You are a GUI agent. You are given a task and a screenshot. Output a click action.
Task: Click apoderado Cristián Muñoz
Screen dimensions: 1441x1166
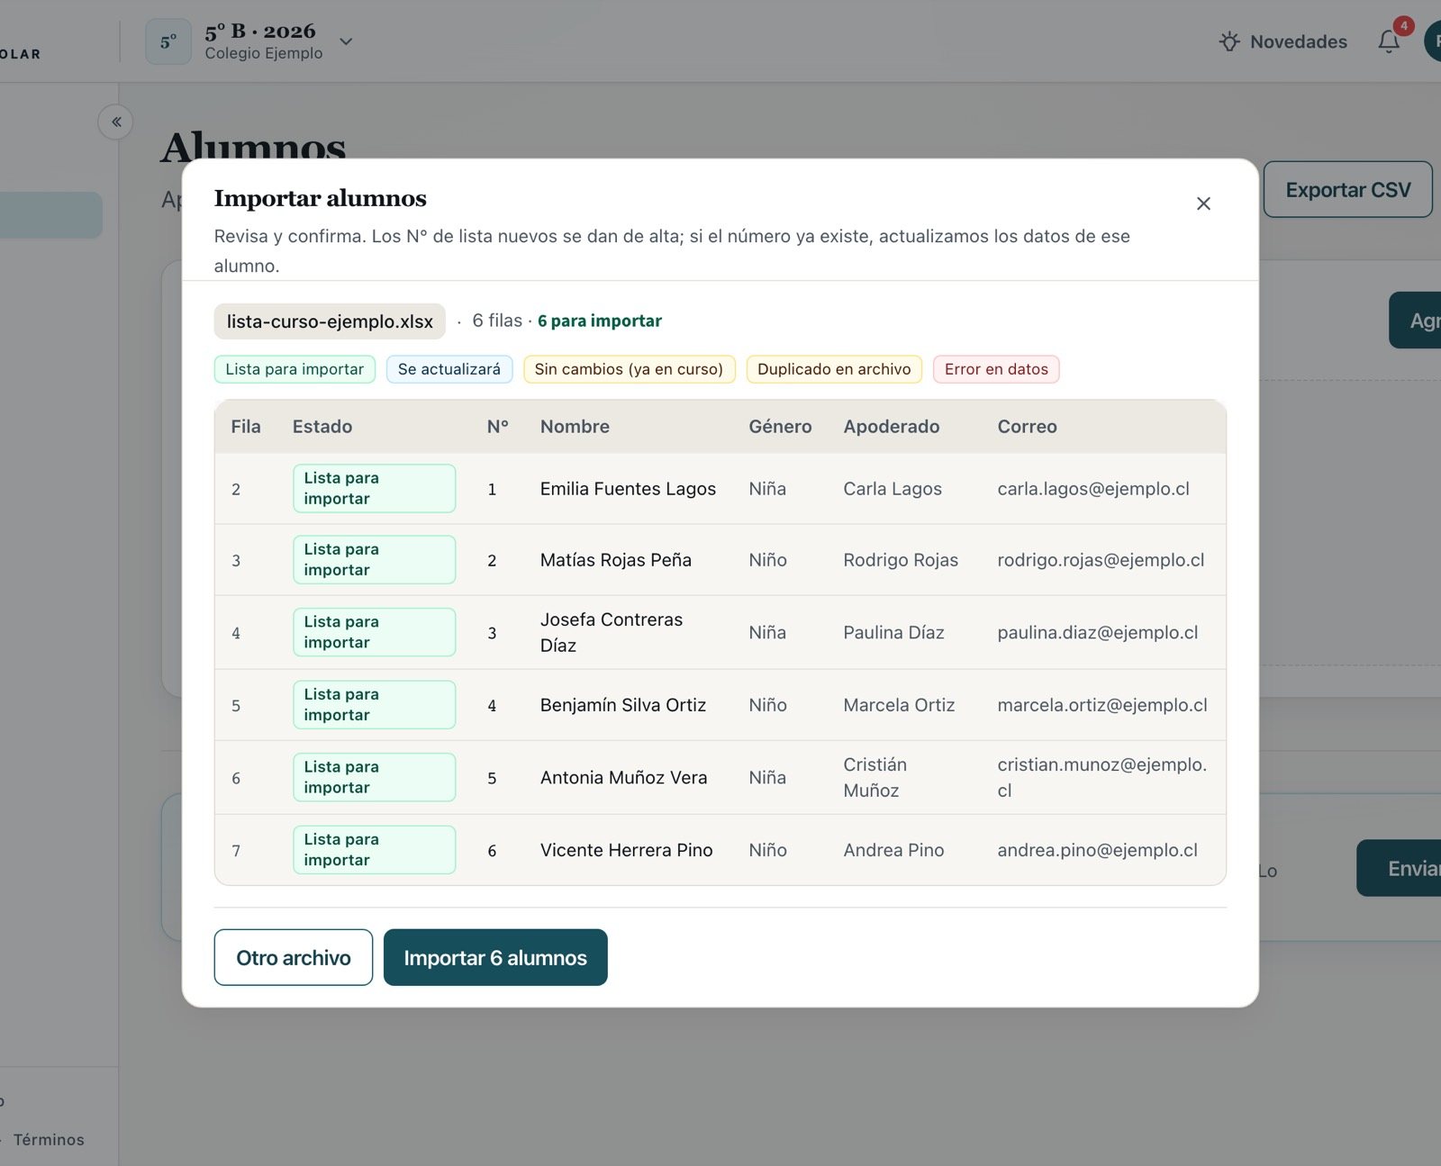[x=875, y=777]
